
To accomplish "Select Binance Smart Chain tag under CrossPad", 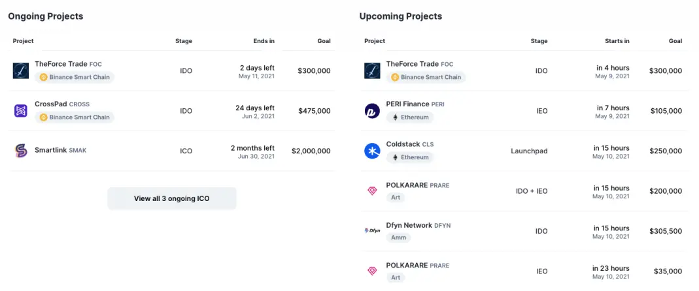I will (x=75, y=117).
